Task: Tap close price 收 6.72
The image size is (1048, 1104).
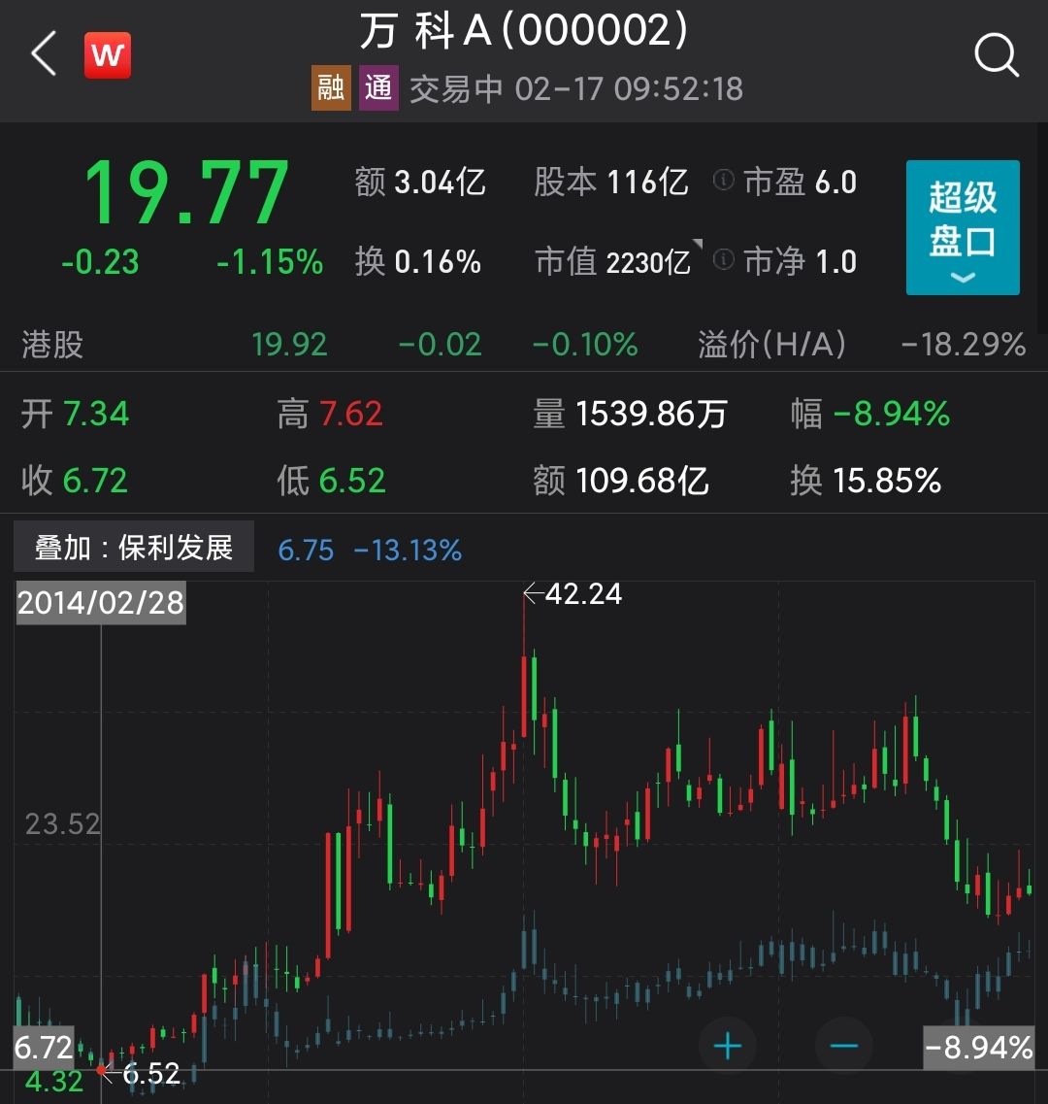Action: pyautogui.click(x=75, y=481)
